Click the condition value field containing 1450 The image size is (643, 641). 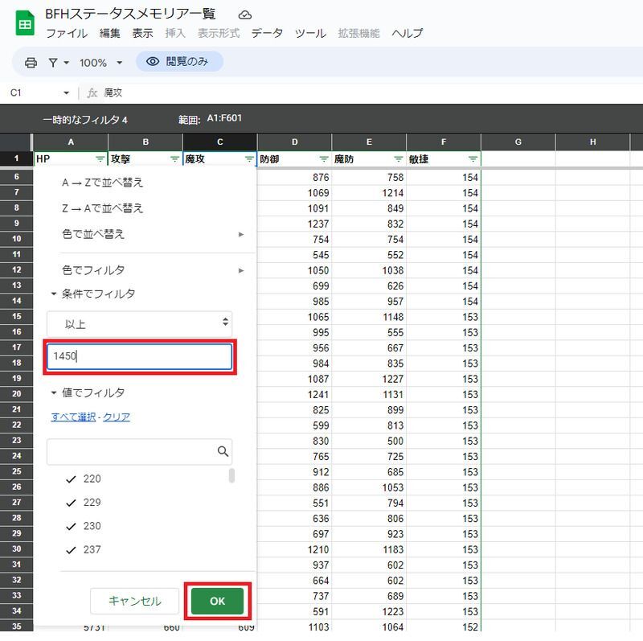pos(139,355)
